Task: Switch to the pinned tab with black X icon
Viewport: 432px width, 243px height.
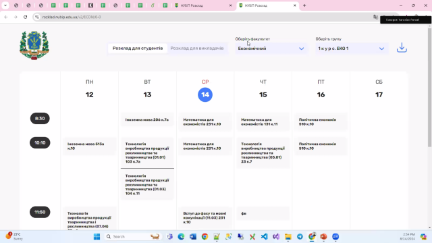Action: (90, 5)
